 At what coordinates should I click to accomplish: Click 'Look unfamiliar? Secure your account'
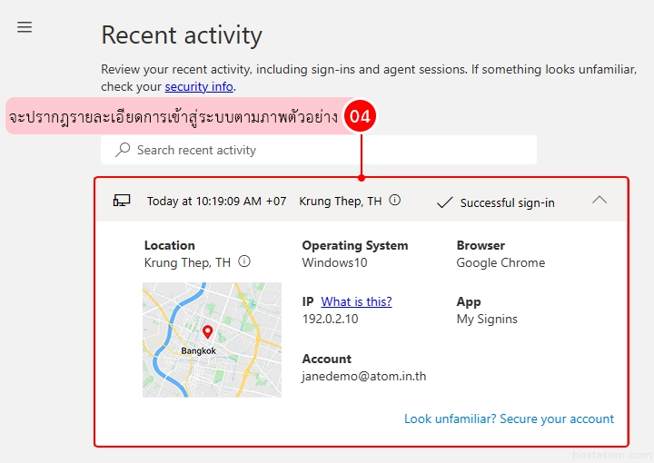pos(509,419)
